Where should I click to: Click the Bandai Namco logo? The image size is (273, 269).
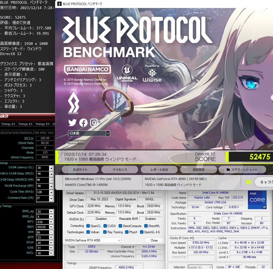click(87, 70)
